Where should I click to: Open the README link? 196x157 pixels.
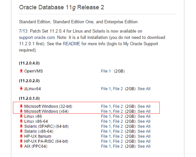[x=71, y=44]
